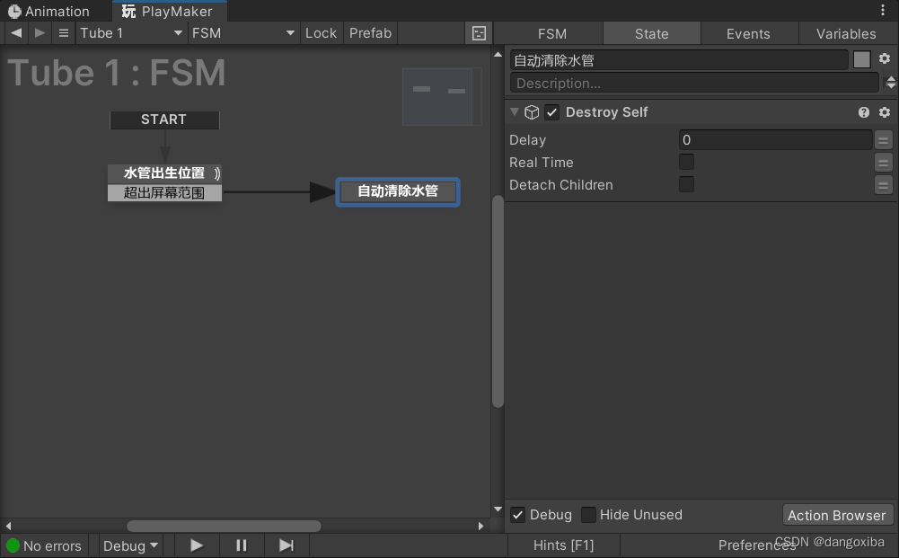The width and height of the screenshot is (899, 558).
Task: Open the window options three-dots menu
Action: pos(882,10)
